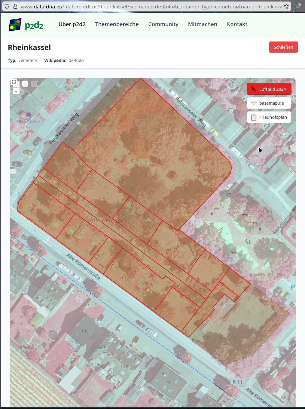Zoom out using the minus control

[x=16, y=91]
